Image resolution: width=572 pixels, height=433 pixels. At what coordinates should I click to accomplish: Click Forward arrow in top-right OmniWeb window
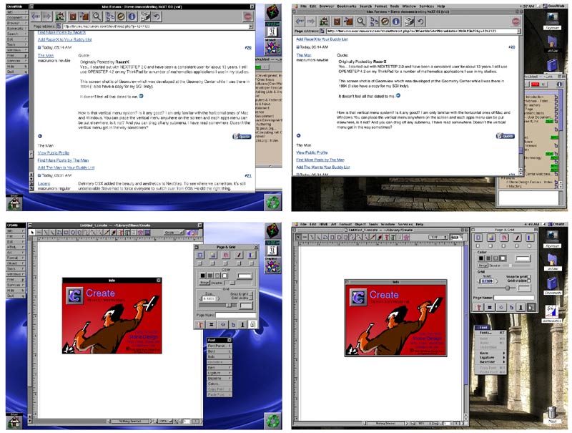pos(311,21)
